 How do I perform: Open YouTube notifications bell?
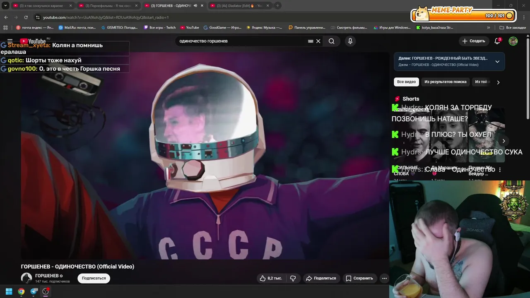pyautogui.click(x=497, y=41)
